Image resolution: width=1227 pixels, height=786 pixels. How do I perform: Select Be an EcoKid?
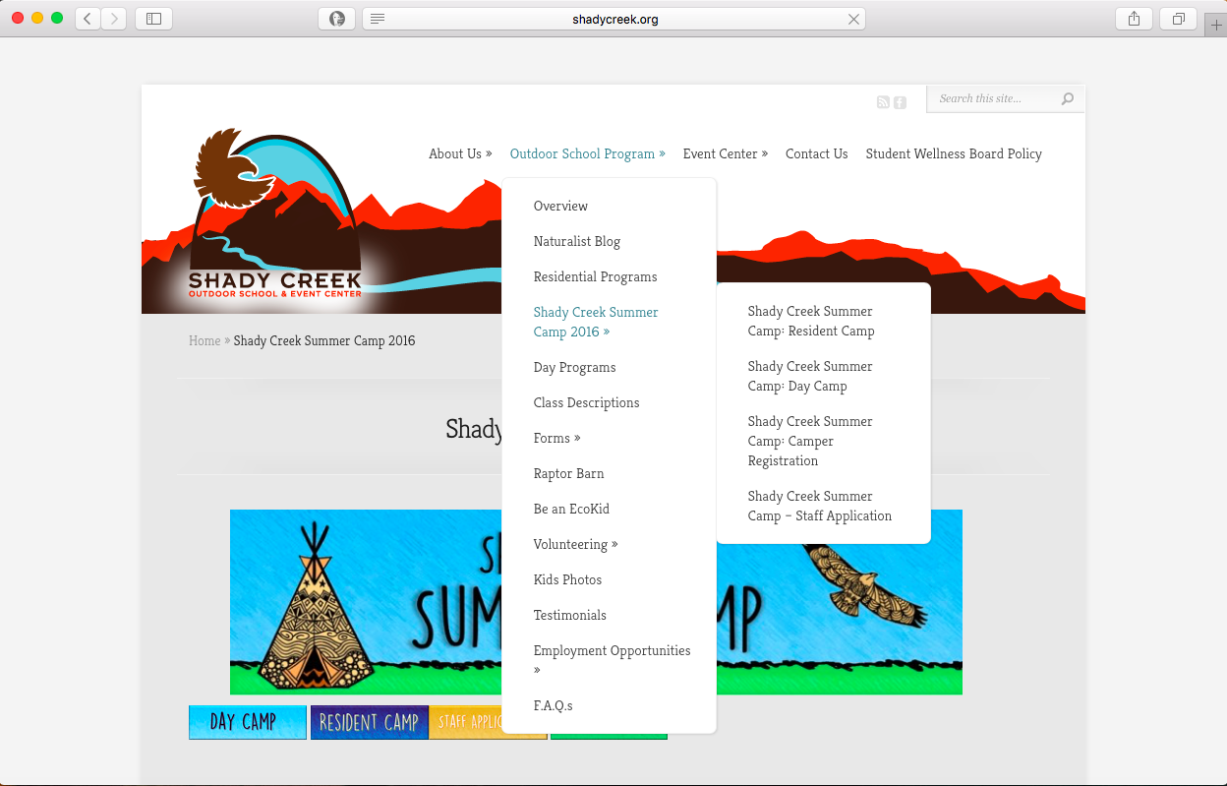point(571,509)
